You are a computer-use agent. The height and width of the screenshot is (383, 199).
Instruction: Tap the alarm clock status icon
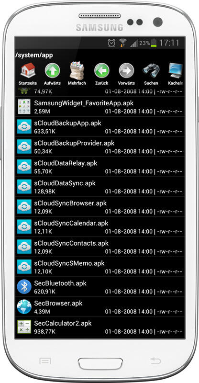(111, 43)
